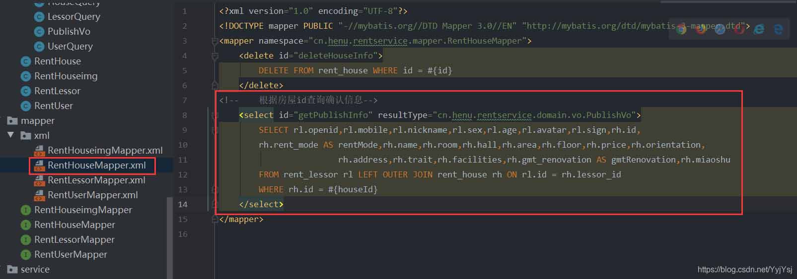
Task: Click fold end marker at line 14
Action: pos(215,204)
